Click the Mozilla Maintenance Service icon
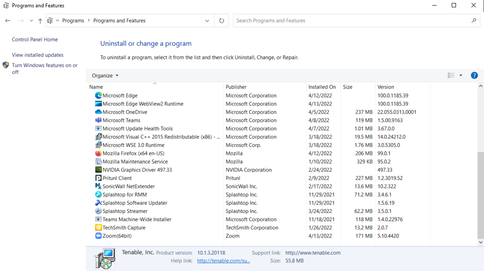 point(98,161)
